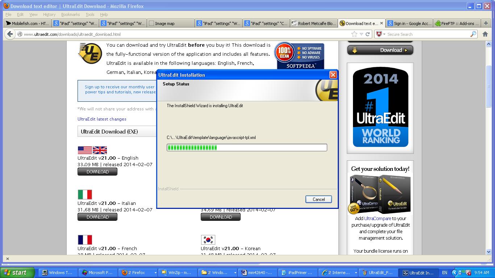The width and height of the screenshot is (495, 278).
Task: Cancel the UltraEdit installation
Action: (319, 199)
